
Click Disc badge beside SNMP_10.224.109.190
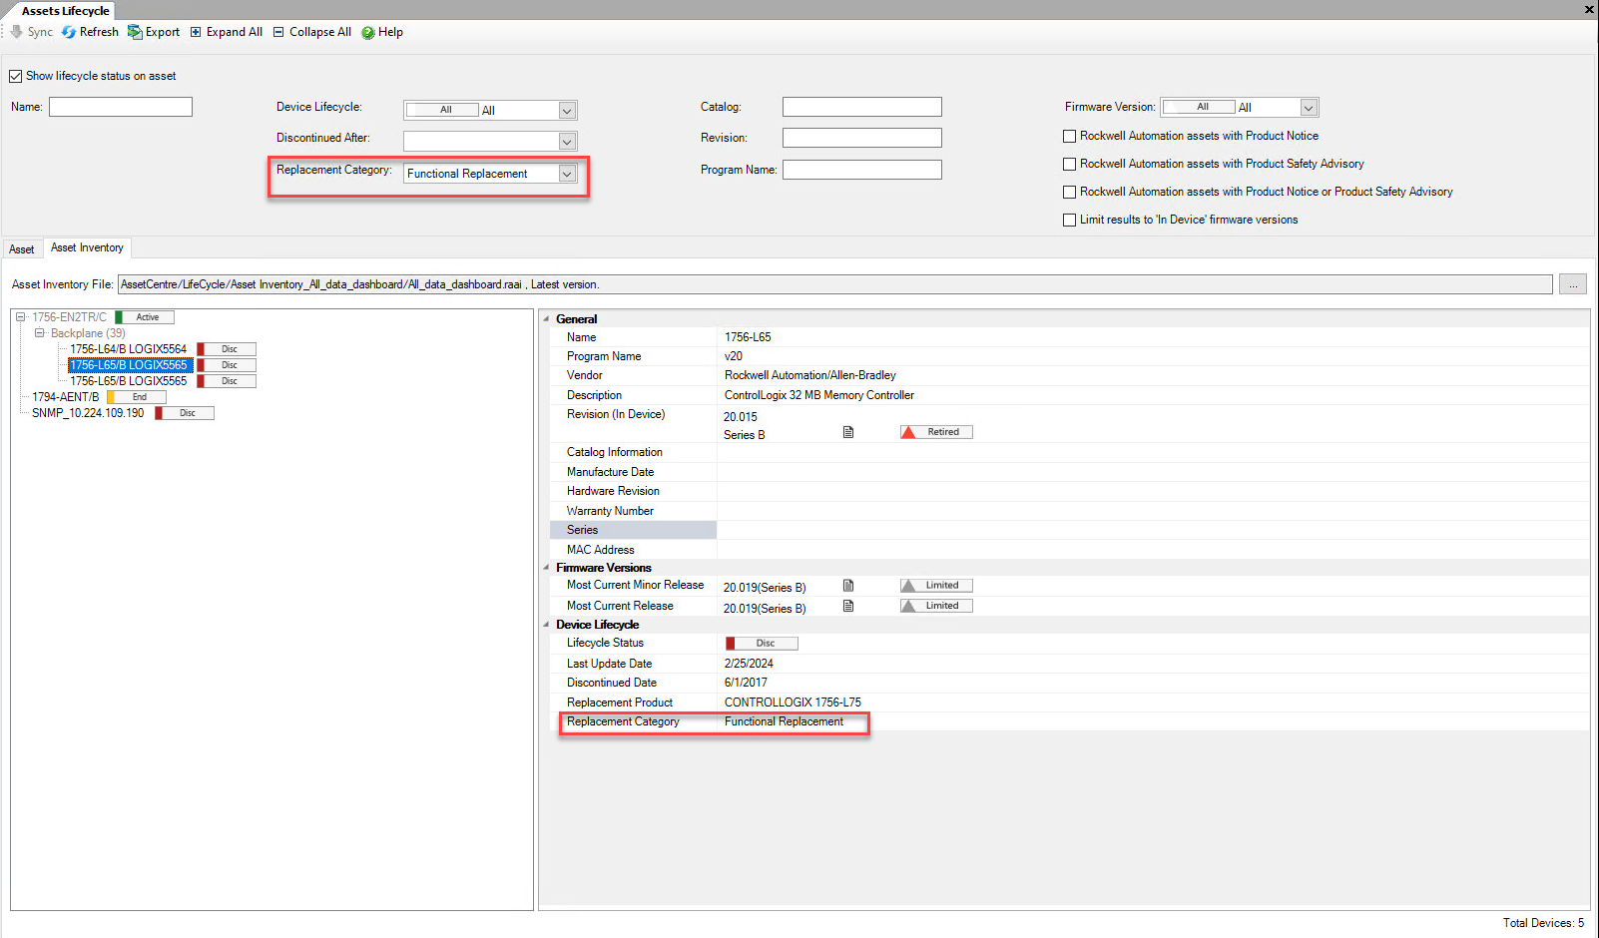click(x=185, y=413)
